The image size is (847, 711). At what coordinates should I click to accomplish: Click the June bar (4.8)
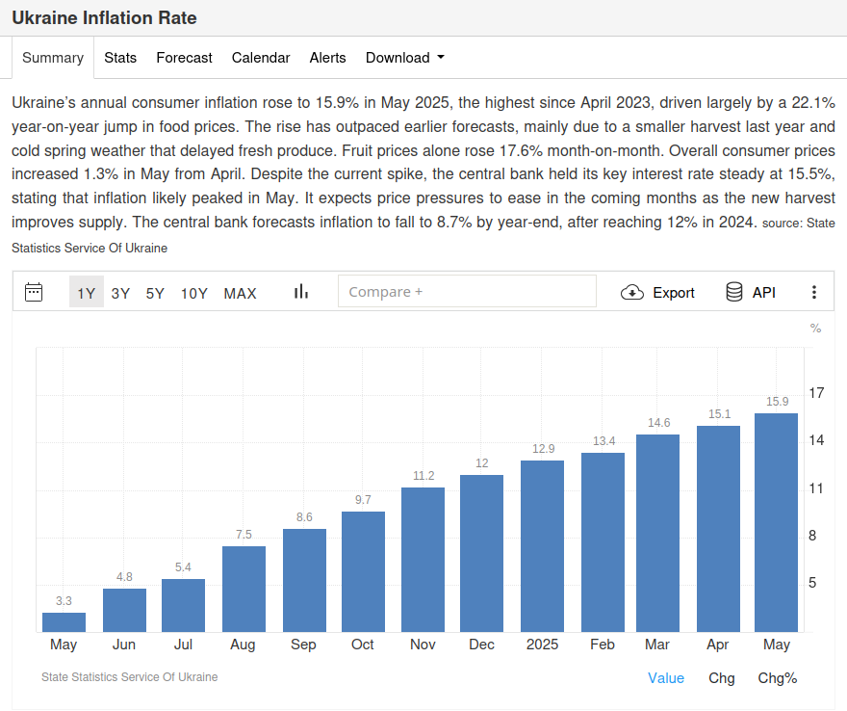click(x=125, y=611)
